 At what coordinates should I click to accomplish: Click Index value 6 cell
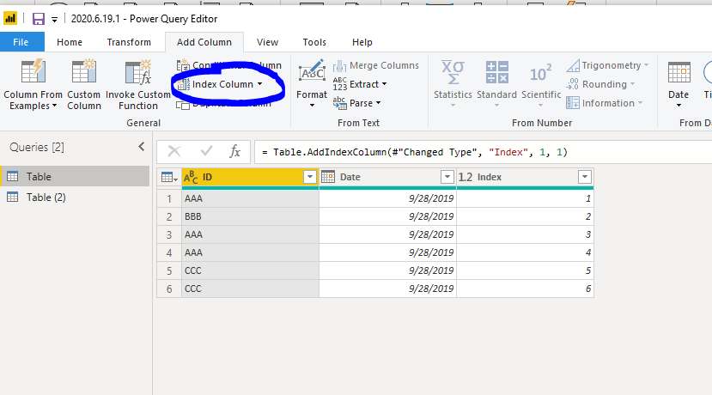tap(525, 289)
